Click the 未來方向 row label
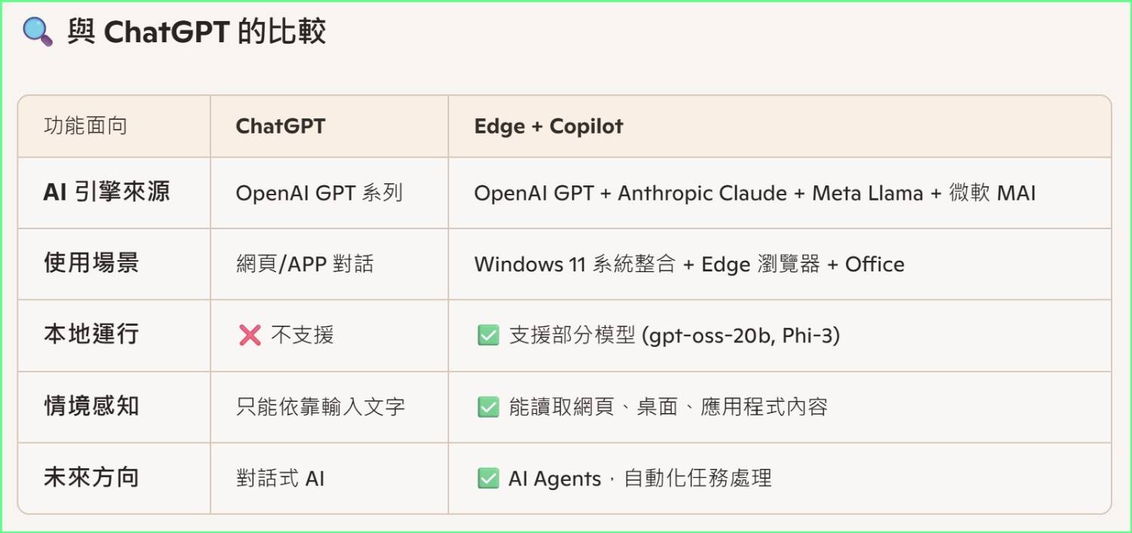Screen dimensions: 1132x533 pos(91,478)
